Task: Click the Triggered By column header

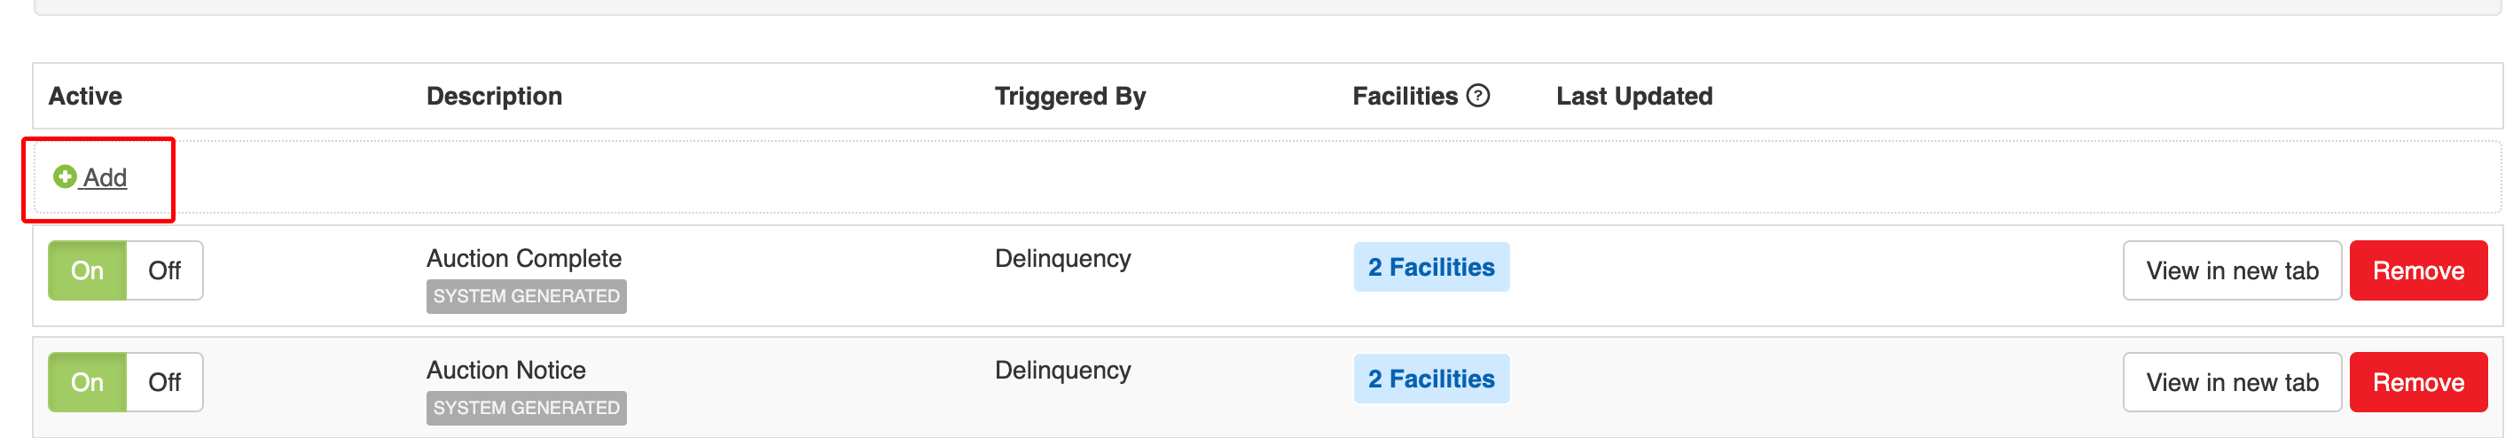Action: 1069,97
